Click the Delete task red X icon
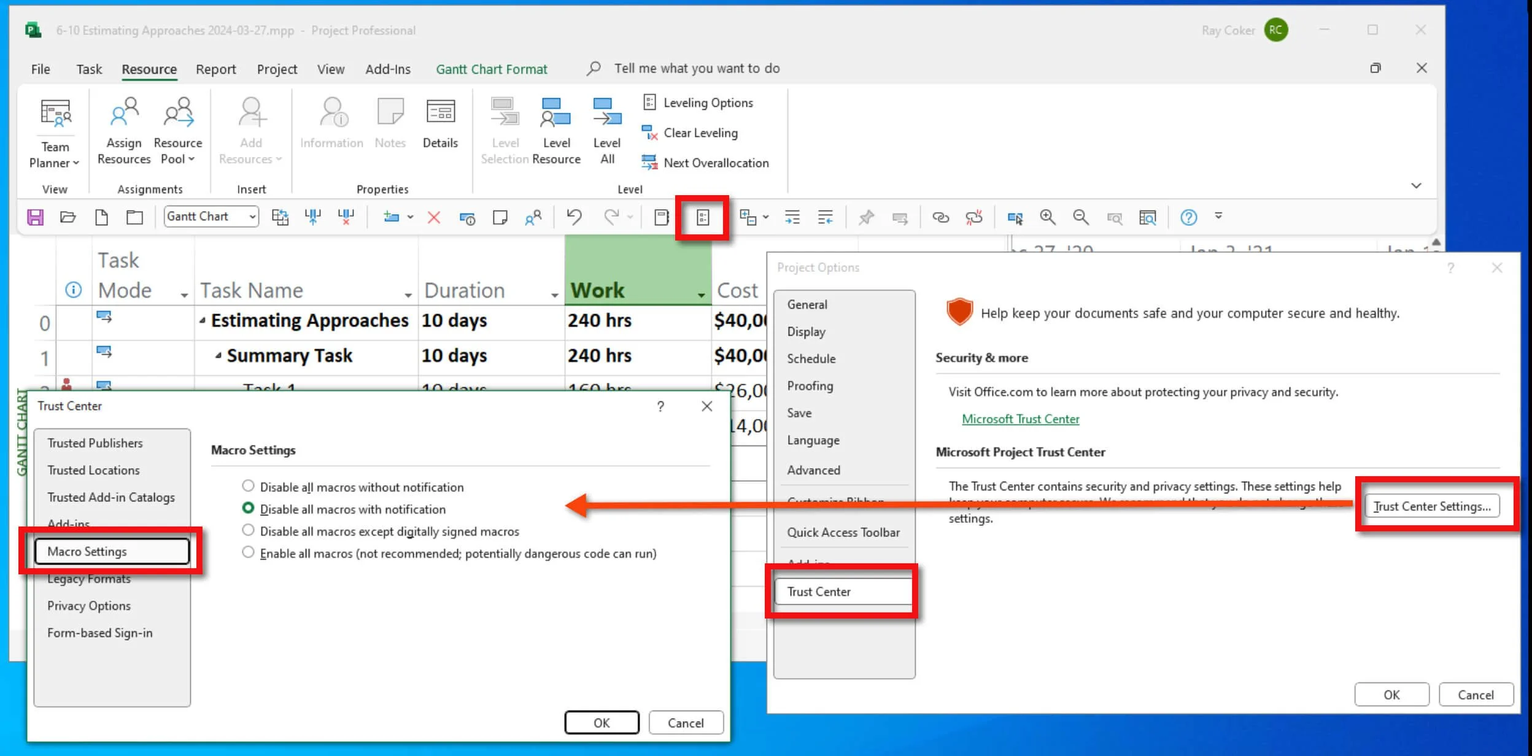This screenshot has height=756, width=1532. coord(434,217)
